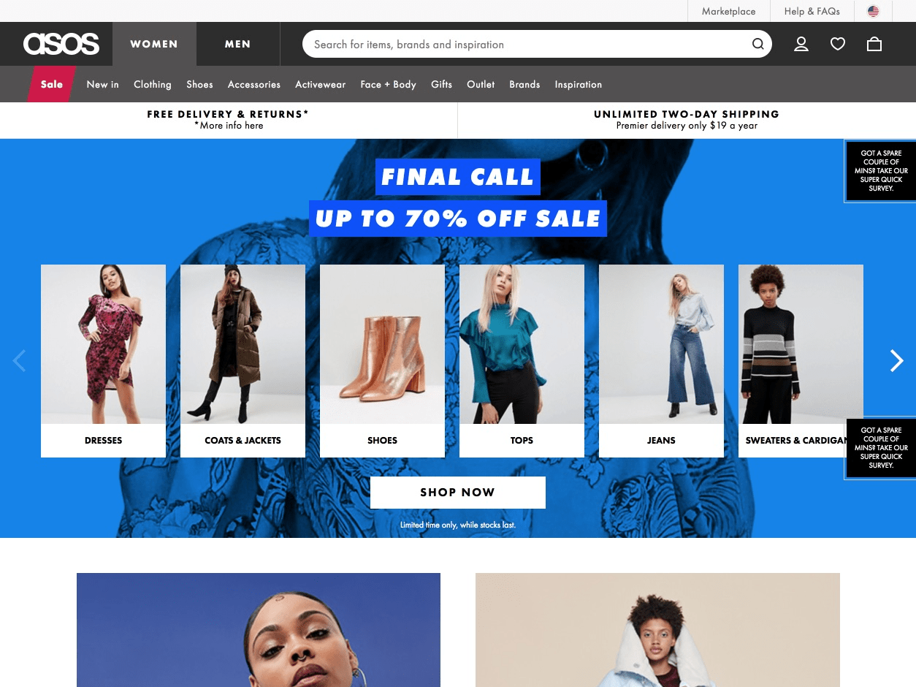Viewport: 916px width, 687px height.
Task: Click the US flag country selector
Action: click(873, 11)
